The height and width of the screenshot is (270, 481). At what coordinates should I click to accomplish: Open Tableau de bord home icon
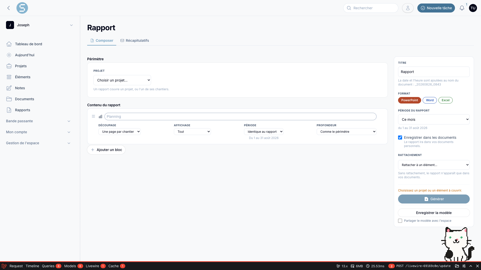(9, 44)
